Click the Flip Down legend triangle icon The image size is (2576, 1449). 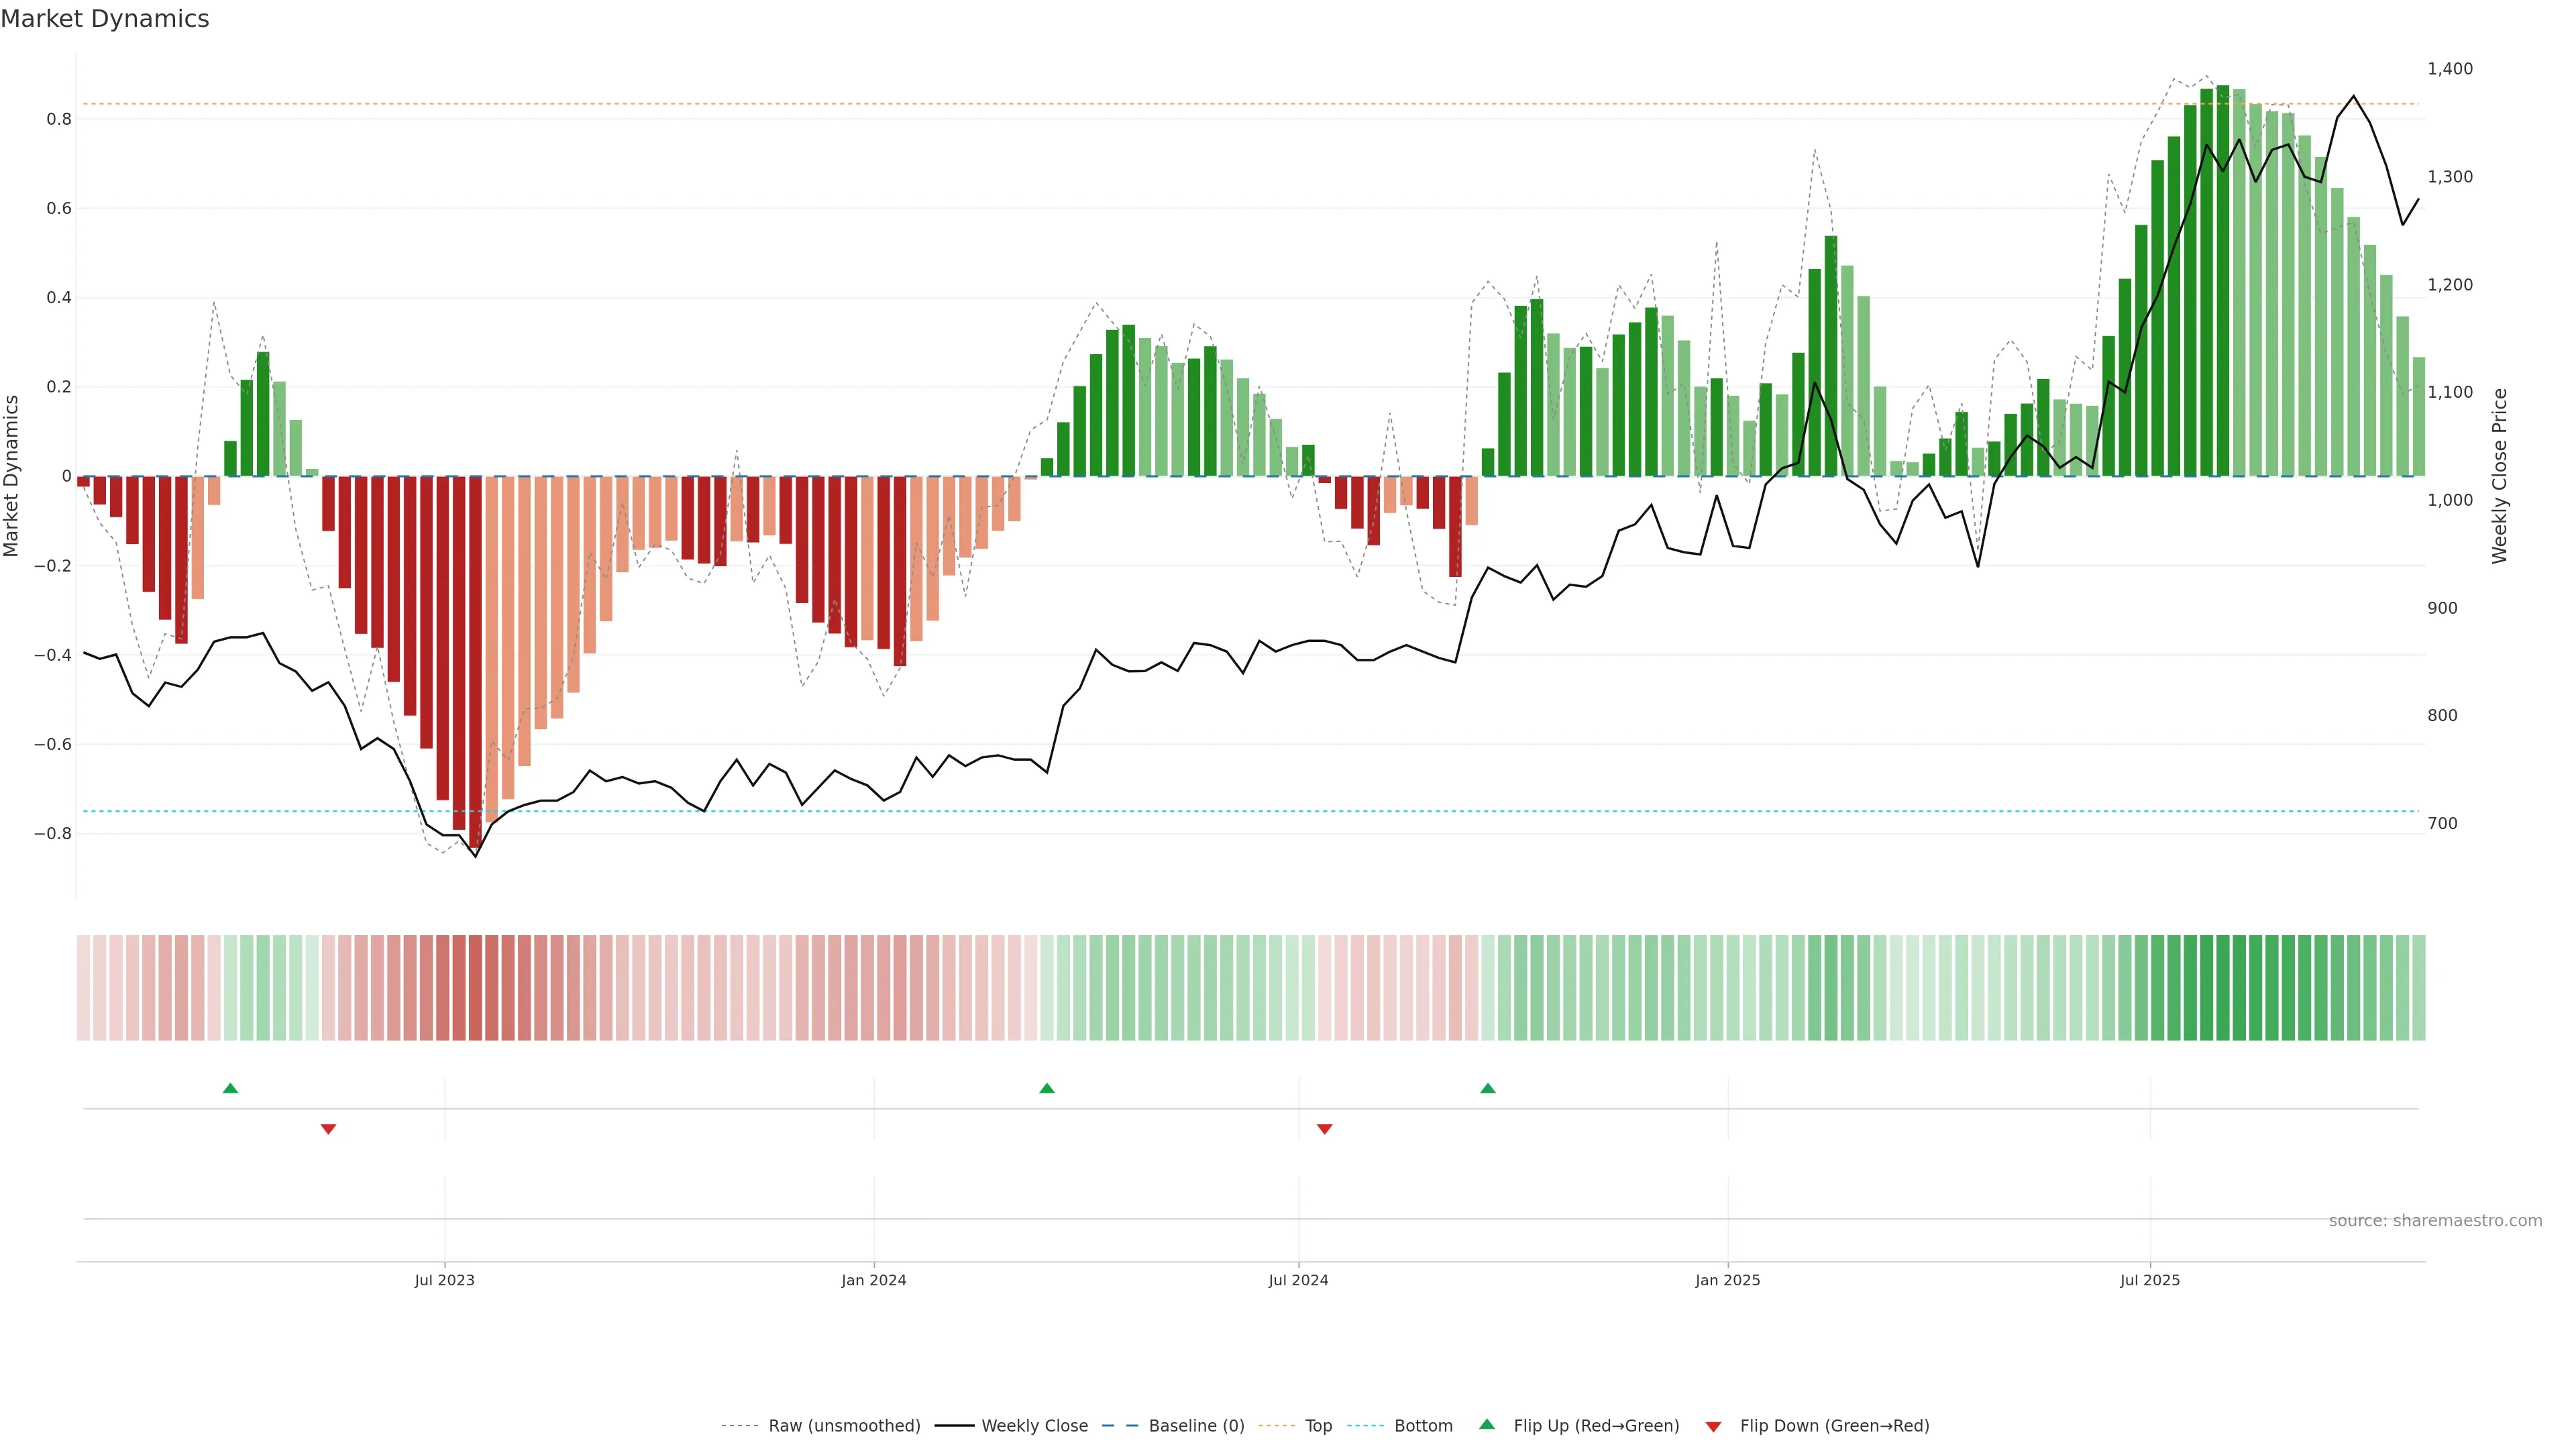1713,1426
